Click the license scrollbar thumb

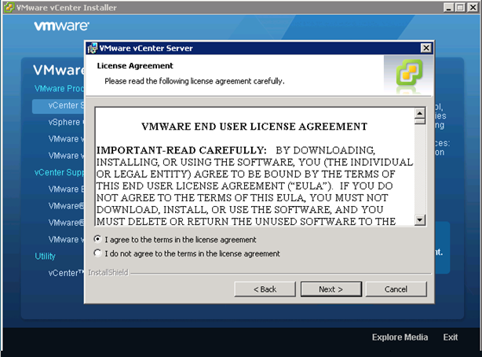[420, 121]
